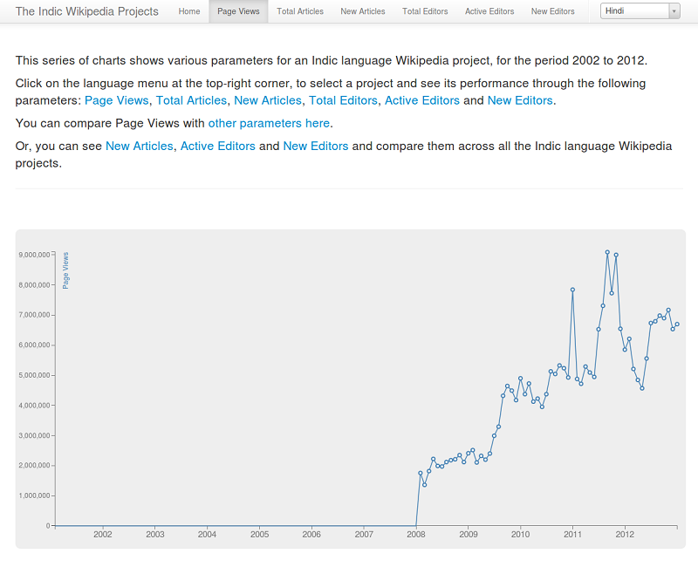
Task: Select the currently active Page Views tab
Action: [237, 11]
